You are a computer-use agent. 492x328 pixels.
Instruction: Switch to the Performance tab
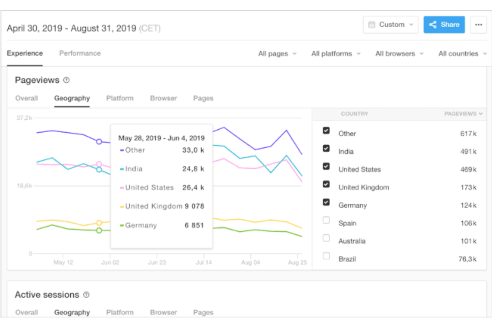click(80, 53)
